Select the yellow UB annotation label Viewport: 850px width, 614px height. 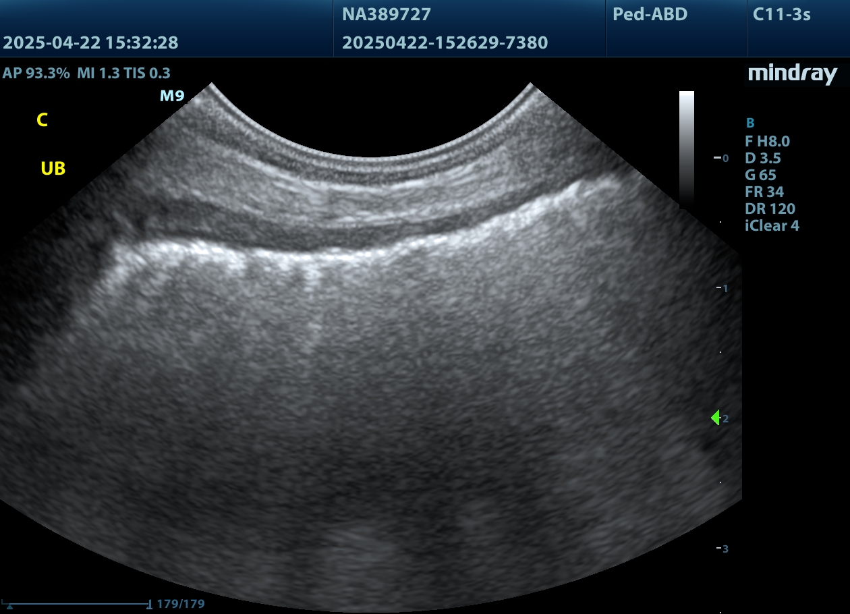click(53, 169)
